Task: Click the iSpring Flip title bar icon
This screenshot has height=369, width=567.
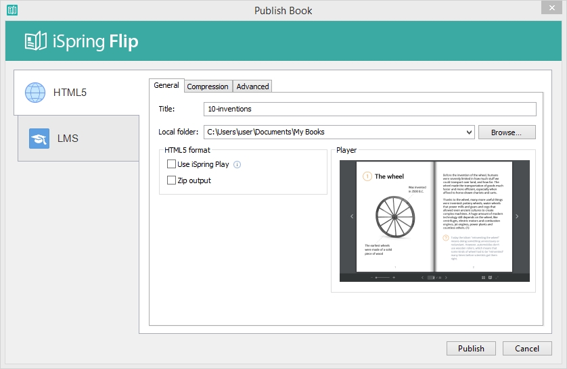Action: click(x=12, y=10)
